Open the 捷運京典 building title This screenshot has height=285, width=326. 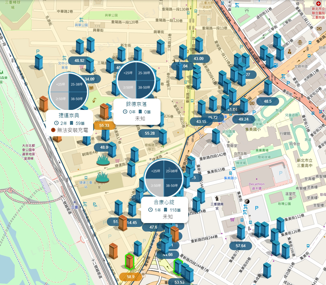69,115
